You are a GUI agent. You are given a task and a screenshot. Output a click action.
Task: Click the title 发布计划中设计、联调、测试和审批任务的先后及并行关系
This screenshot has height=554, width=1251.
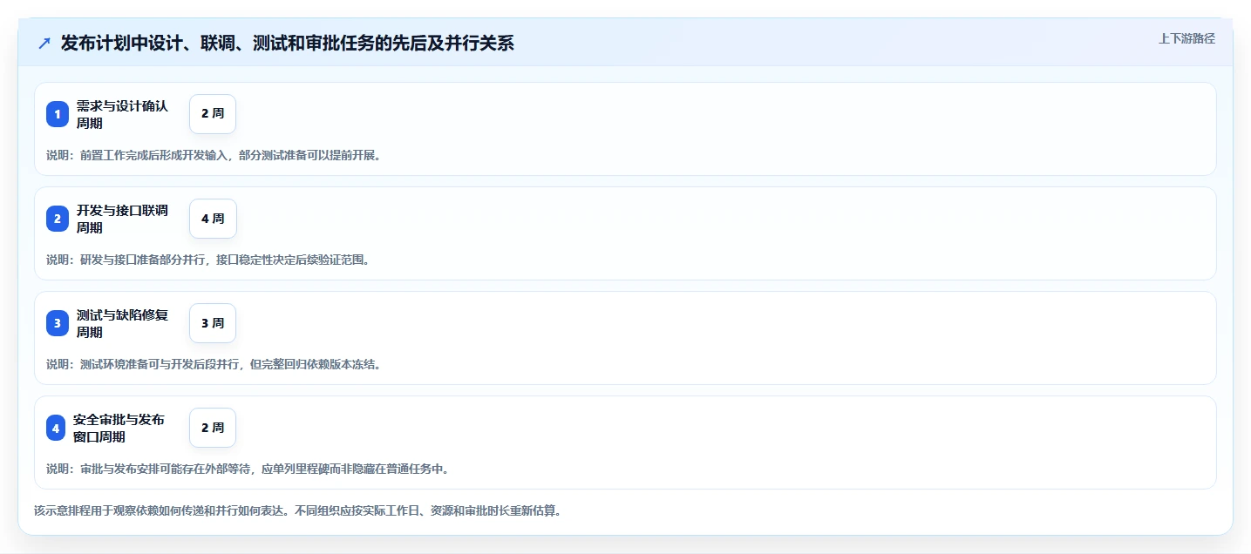click(287, 44)
